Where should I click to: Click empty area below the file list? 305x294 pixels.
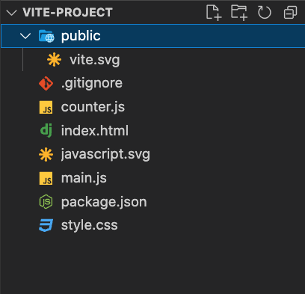pyautogui.click(x=152, y=264)
